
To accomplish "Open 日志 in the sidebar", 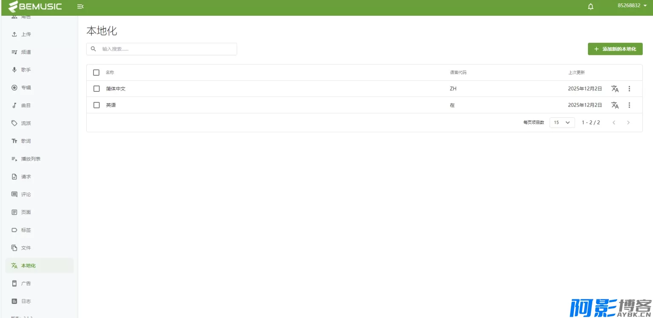I will tap(26, 301).
